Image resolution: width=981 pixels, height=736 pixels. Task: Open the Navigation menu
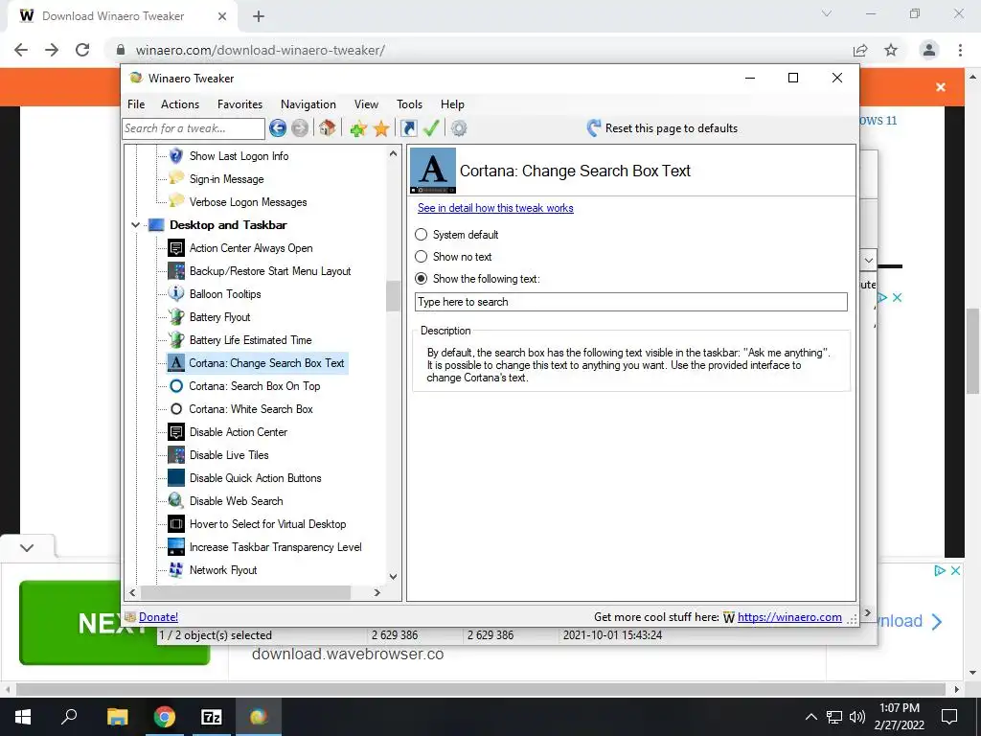[x=308, y=104]
